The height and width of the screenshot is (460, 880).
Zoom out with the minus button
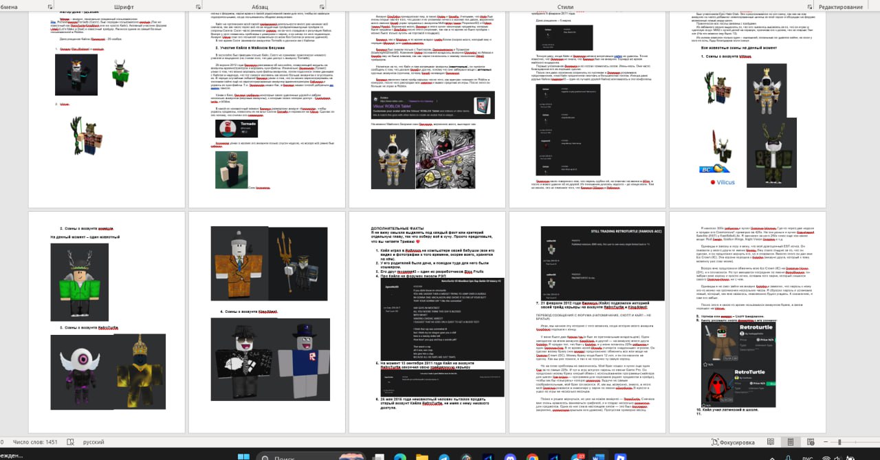point(826,441)
